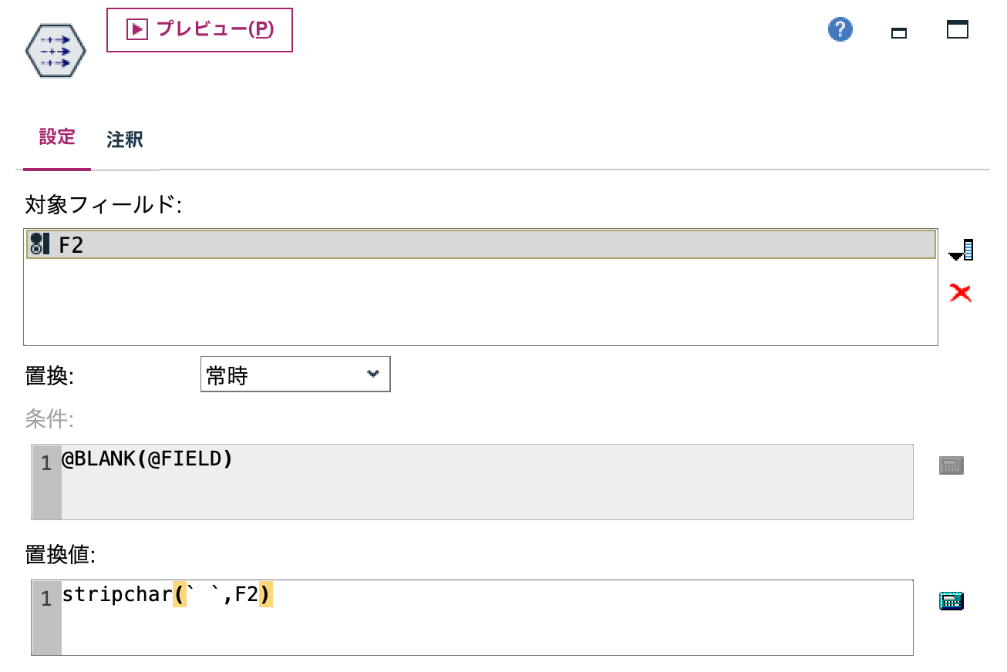
Task: Open the field picker icon beside 対象フィールド list
Action: tap(961, 250)
